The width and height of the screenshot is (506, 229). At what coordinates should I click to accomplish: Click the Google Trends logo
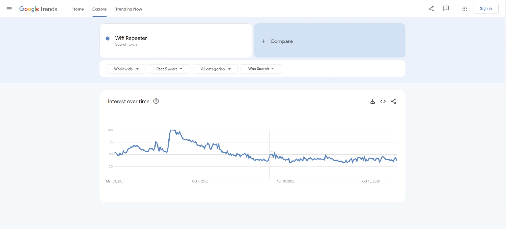(38, 9)
